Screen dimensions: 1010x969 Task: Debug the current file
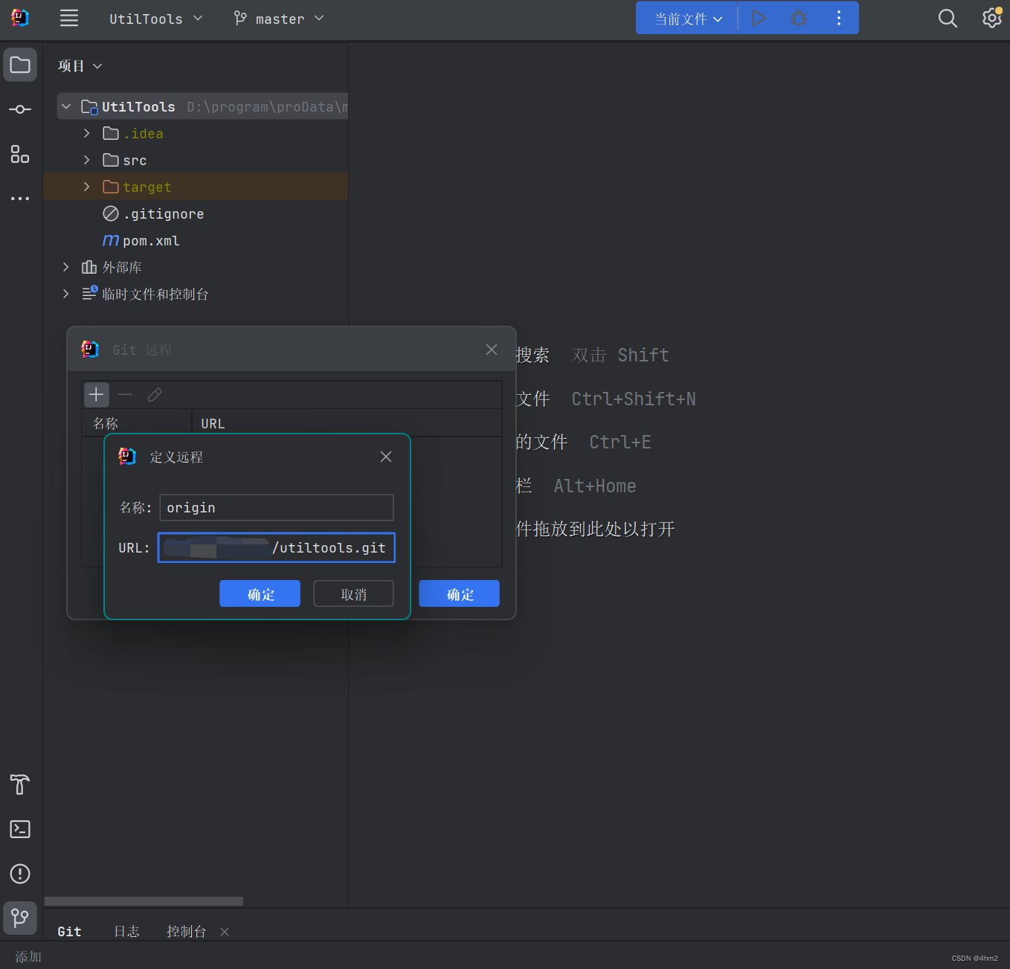coord(799,18)
